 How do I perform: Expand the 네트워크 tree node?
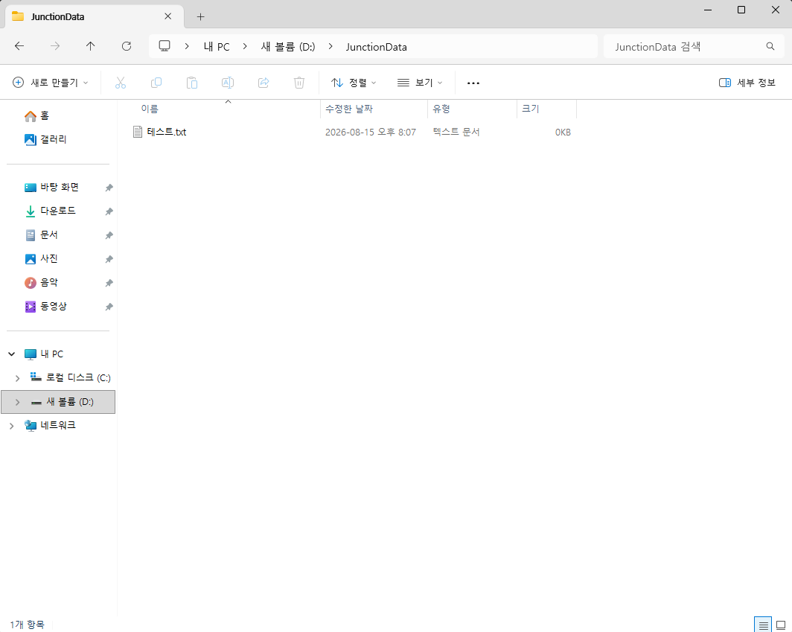[12, 426]
